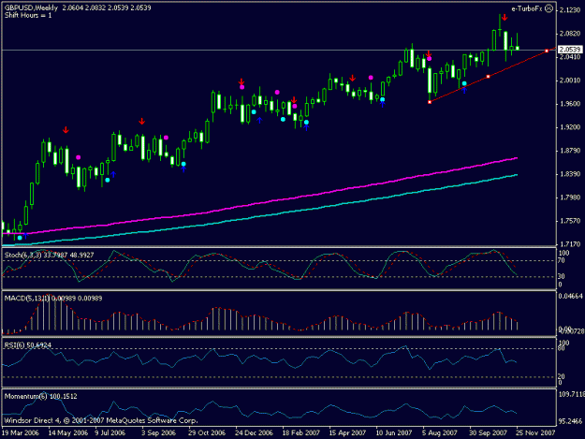Click the 18 Feb 2007 date label

(300, 432)
